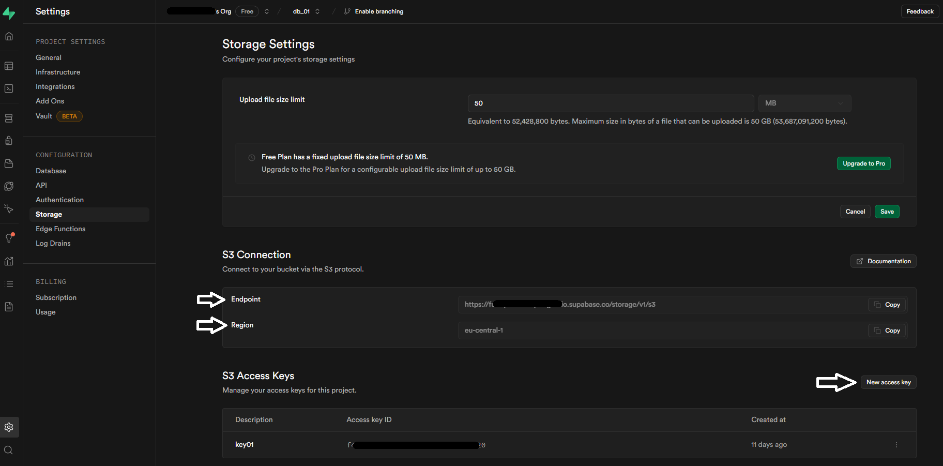The image size is (943, 466).
Task: Click the Database sidebar icon
Action: click(x=9, y=118)
